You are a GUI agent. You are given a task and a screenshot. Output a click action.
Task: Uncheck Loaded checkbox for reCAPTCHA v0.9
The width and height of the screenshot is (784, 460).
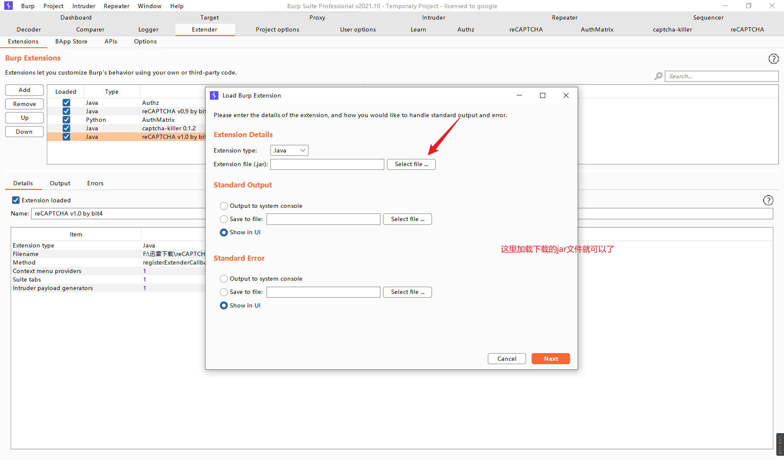coord(66,111)
